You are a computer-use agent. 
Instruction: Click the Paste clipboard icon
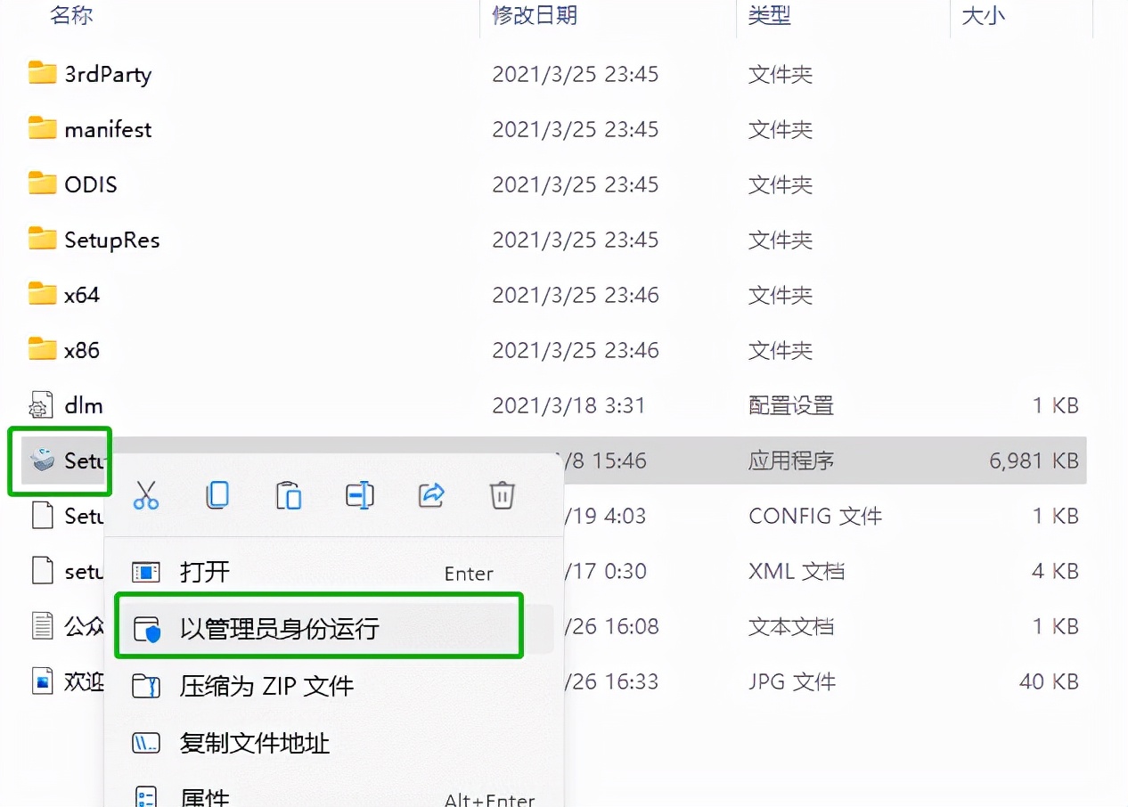coord(289,495)
